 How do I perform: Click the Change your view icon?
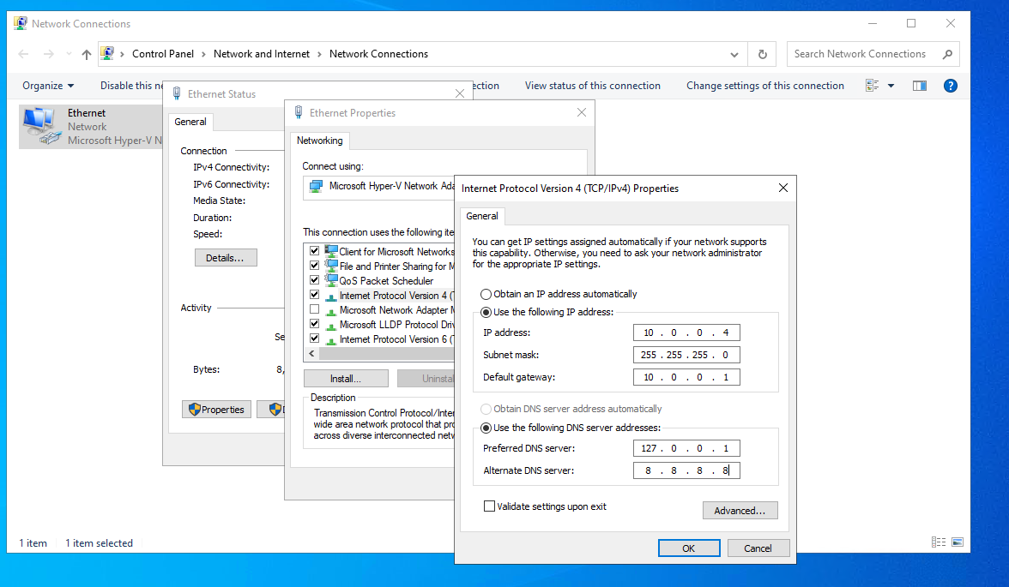click(872, 86)
